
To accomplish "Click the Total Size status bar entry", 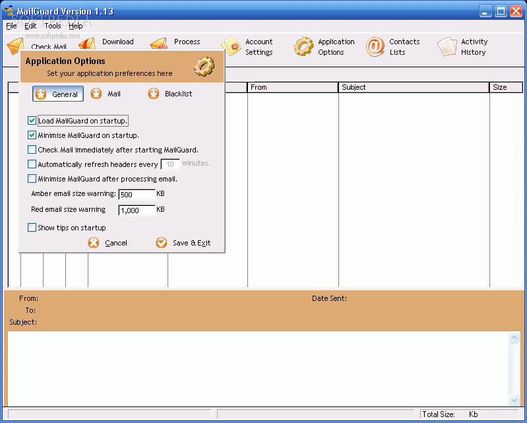I will (x=469, y=414).
